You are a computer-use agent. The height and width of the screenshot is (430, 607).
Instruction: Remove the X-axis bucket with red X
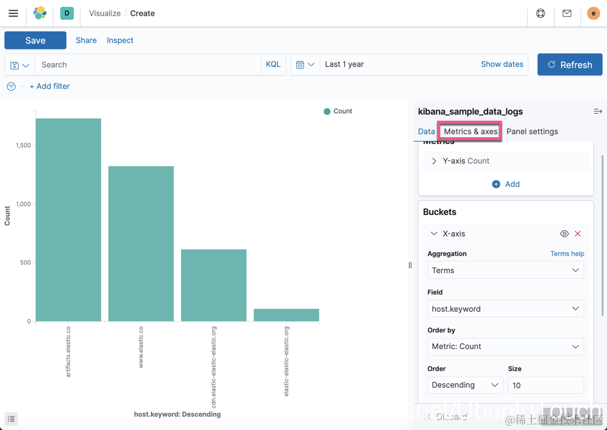pos(578,234)
